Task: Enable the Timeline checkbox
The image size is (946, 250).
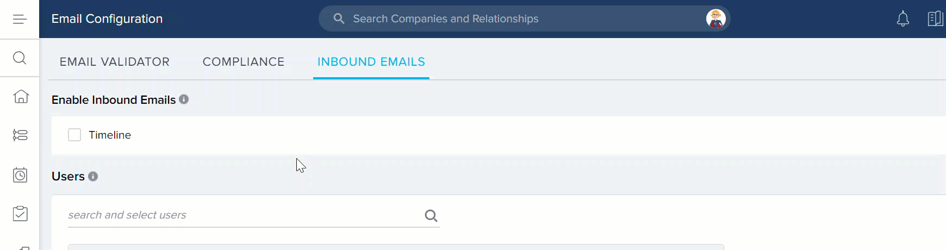Action: click(74, 135)
